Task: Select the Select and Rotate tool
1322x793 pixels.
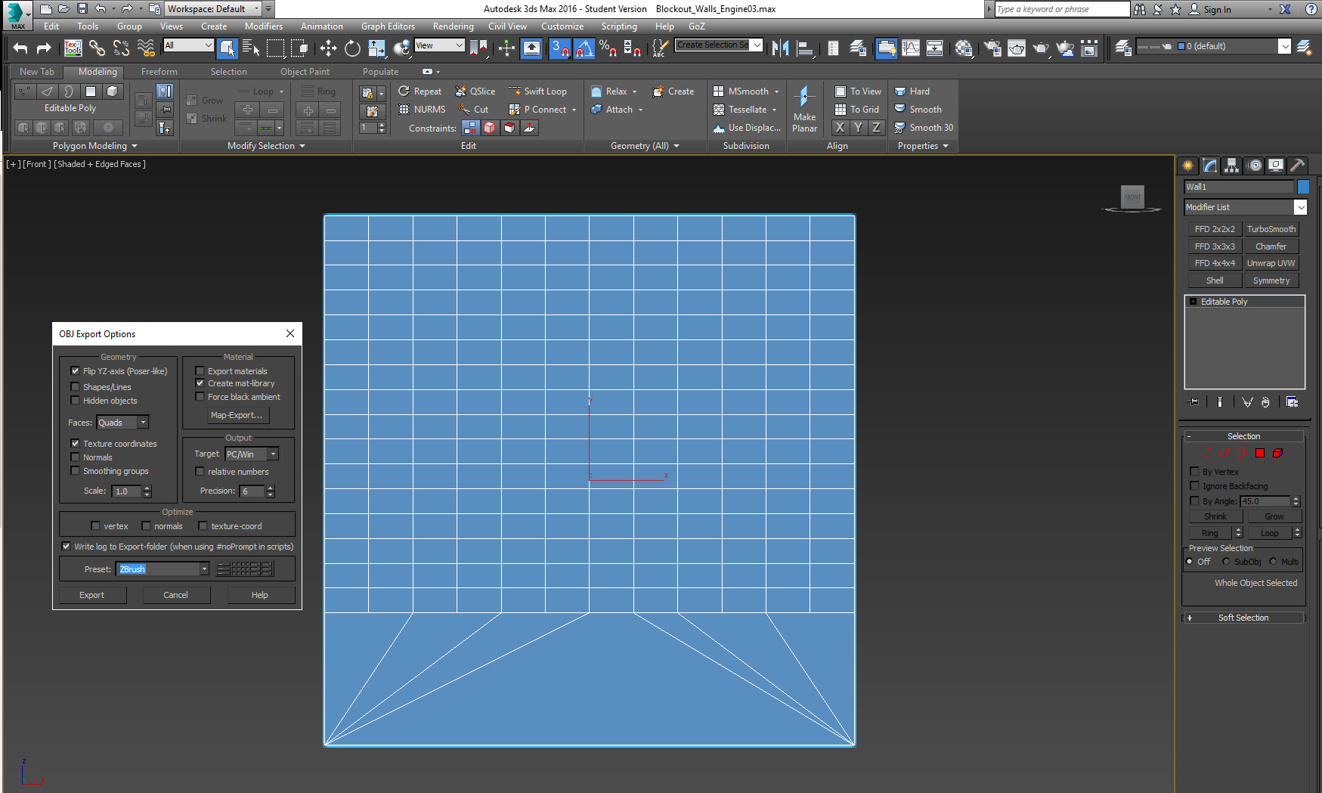Action: pos(352,48)
